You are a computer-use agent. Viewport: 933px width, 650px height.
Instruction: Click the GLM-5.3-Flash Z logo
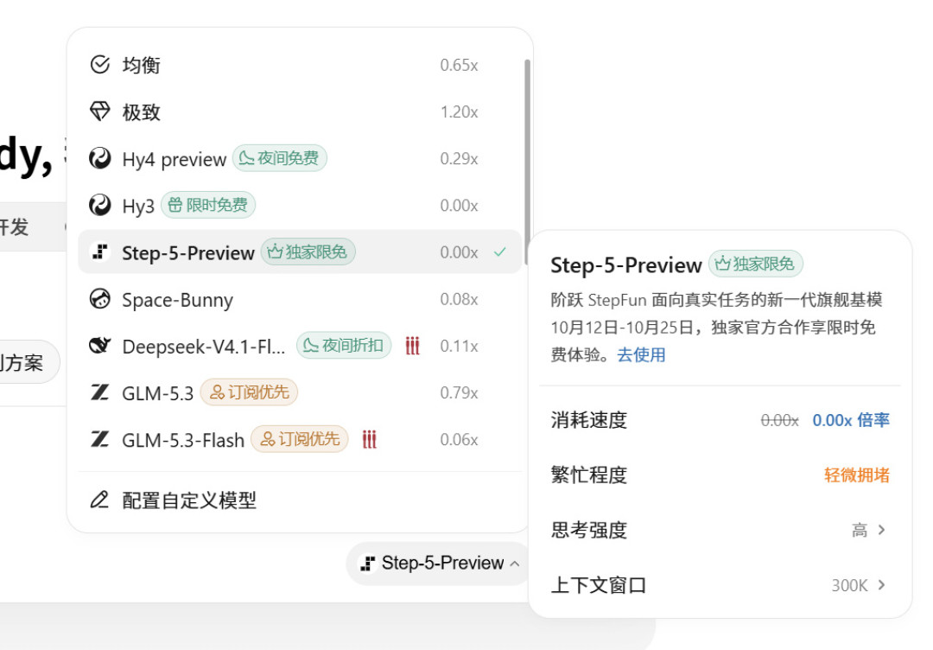[x=99, y=439]
